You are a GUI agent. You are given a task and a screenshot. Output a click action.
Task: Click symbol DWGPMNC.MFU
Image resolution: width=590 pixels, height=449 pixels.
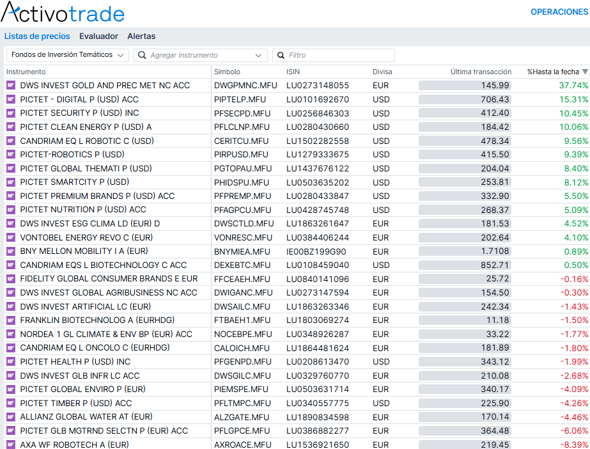pyautogui.click(x=245, y=86)
